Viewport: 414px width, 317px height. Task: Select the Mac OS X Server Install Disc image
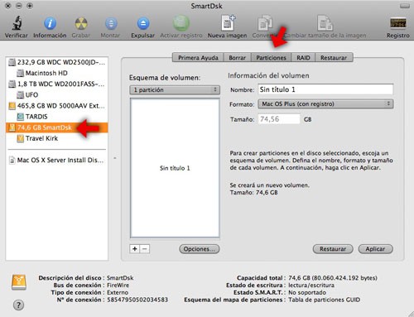(57, 160)
